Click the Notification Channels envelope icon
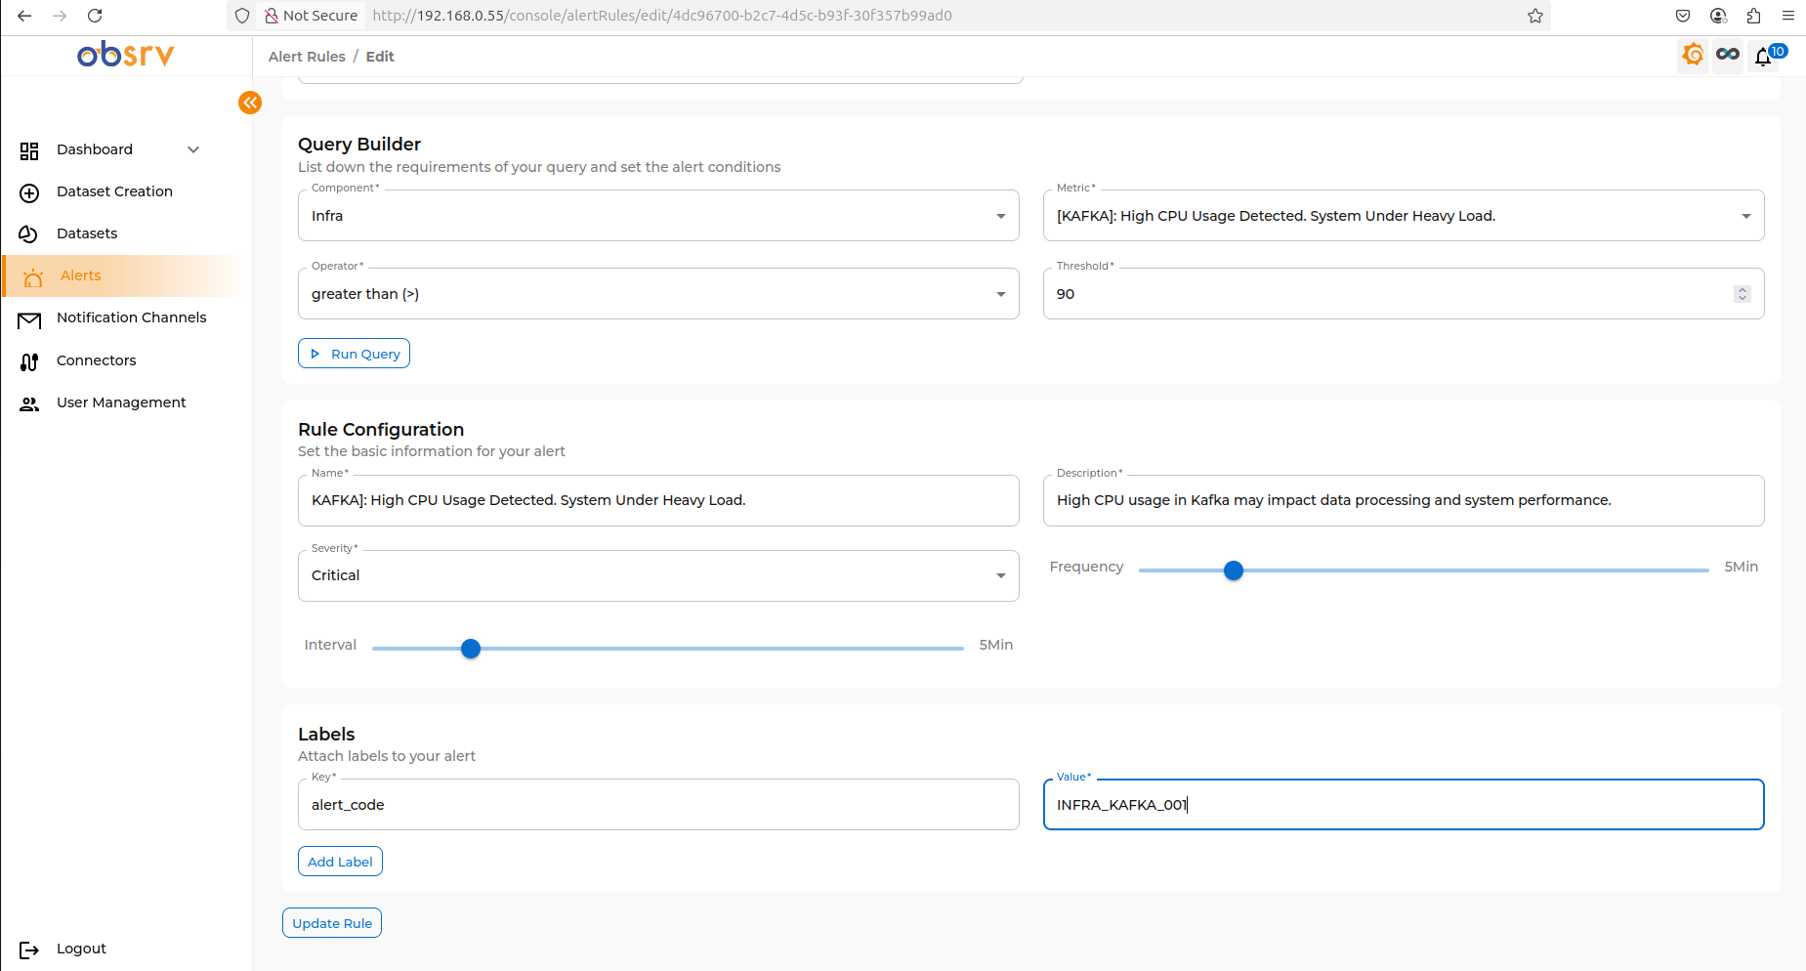1806x971 pixels. [x=29, y=319]
